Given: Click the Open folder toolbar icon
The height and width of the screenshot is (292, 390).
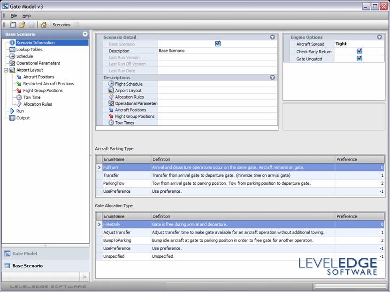Looking at the screenshot, I should pyautogui.click(x=22, y=25).
